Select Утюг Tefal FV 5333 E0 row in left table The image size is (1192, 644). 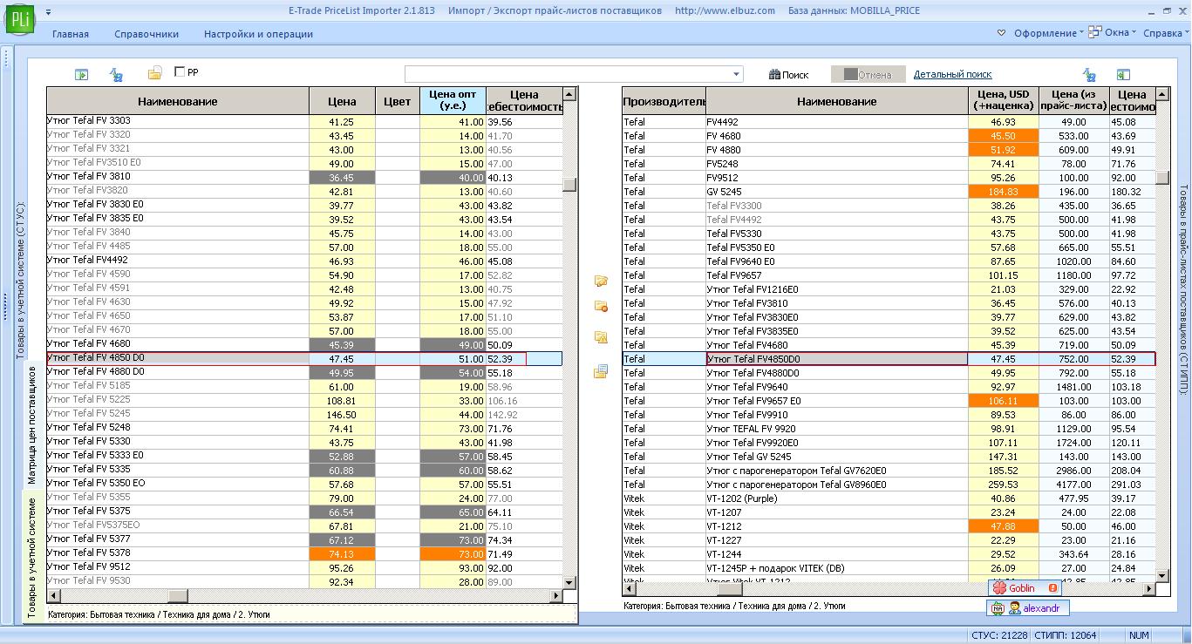pos(304,456)
